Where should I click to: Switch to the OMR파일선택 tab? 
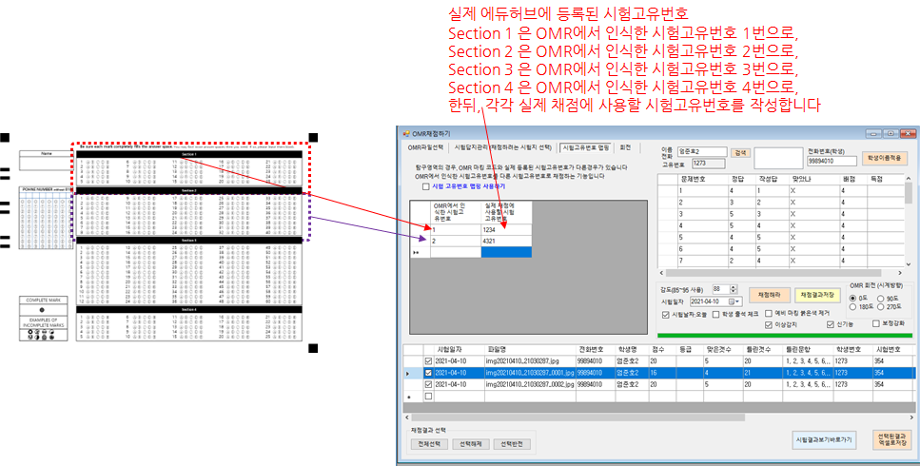point(426,148)
